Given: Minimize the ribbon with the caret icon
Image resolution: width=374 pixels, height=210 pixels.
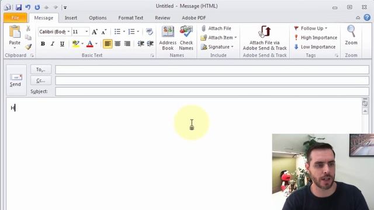Looking at the screenshot, I should click(358, 18).
